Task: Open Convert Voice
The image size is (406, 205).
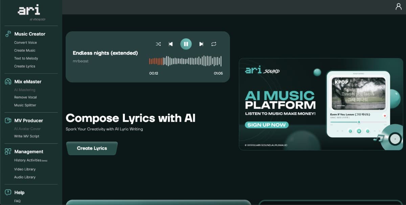Action: click(25, 42)
